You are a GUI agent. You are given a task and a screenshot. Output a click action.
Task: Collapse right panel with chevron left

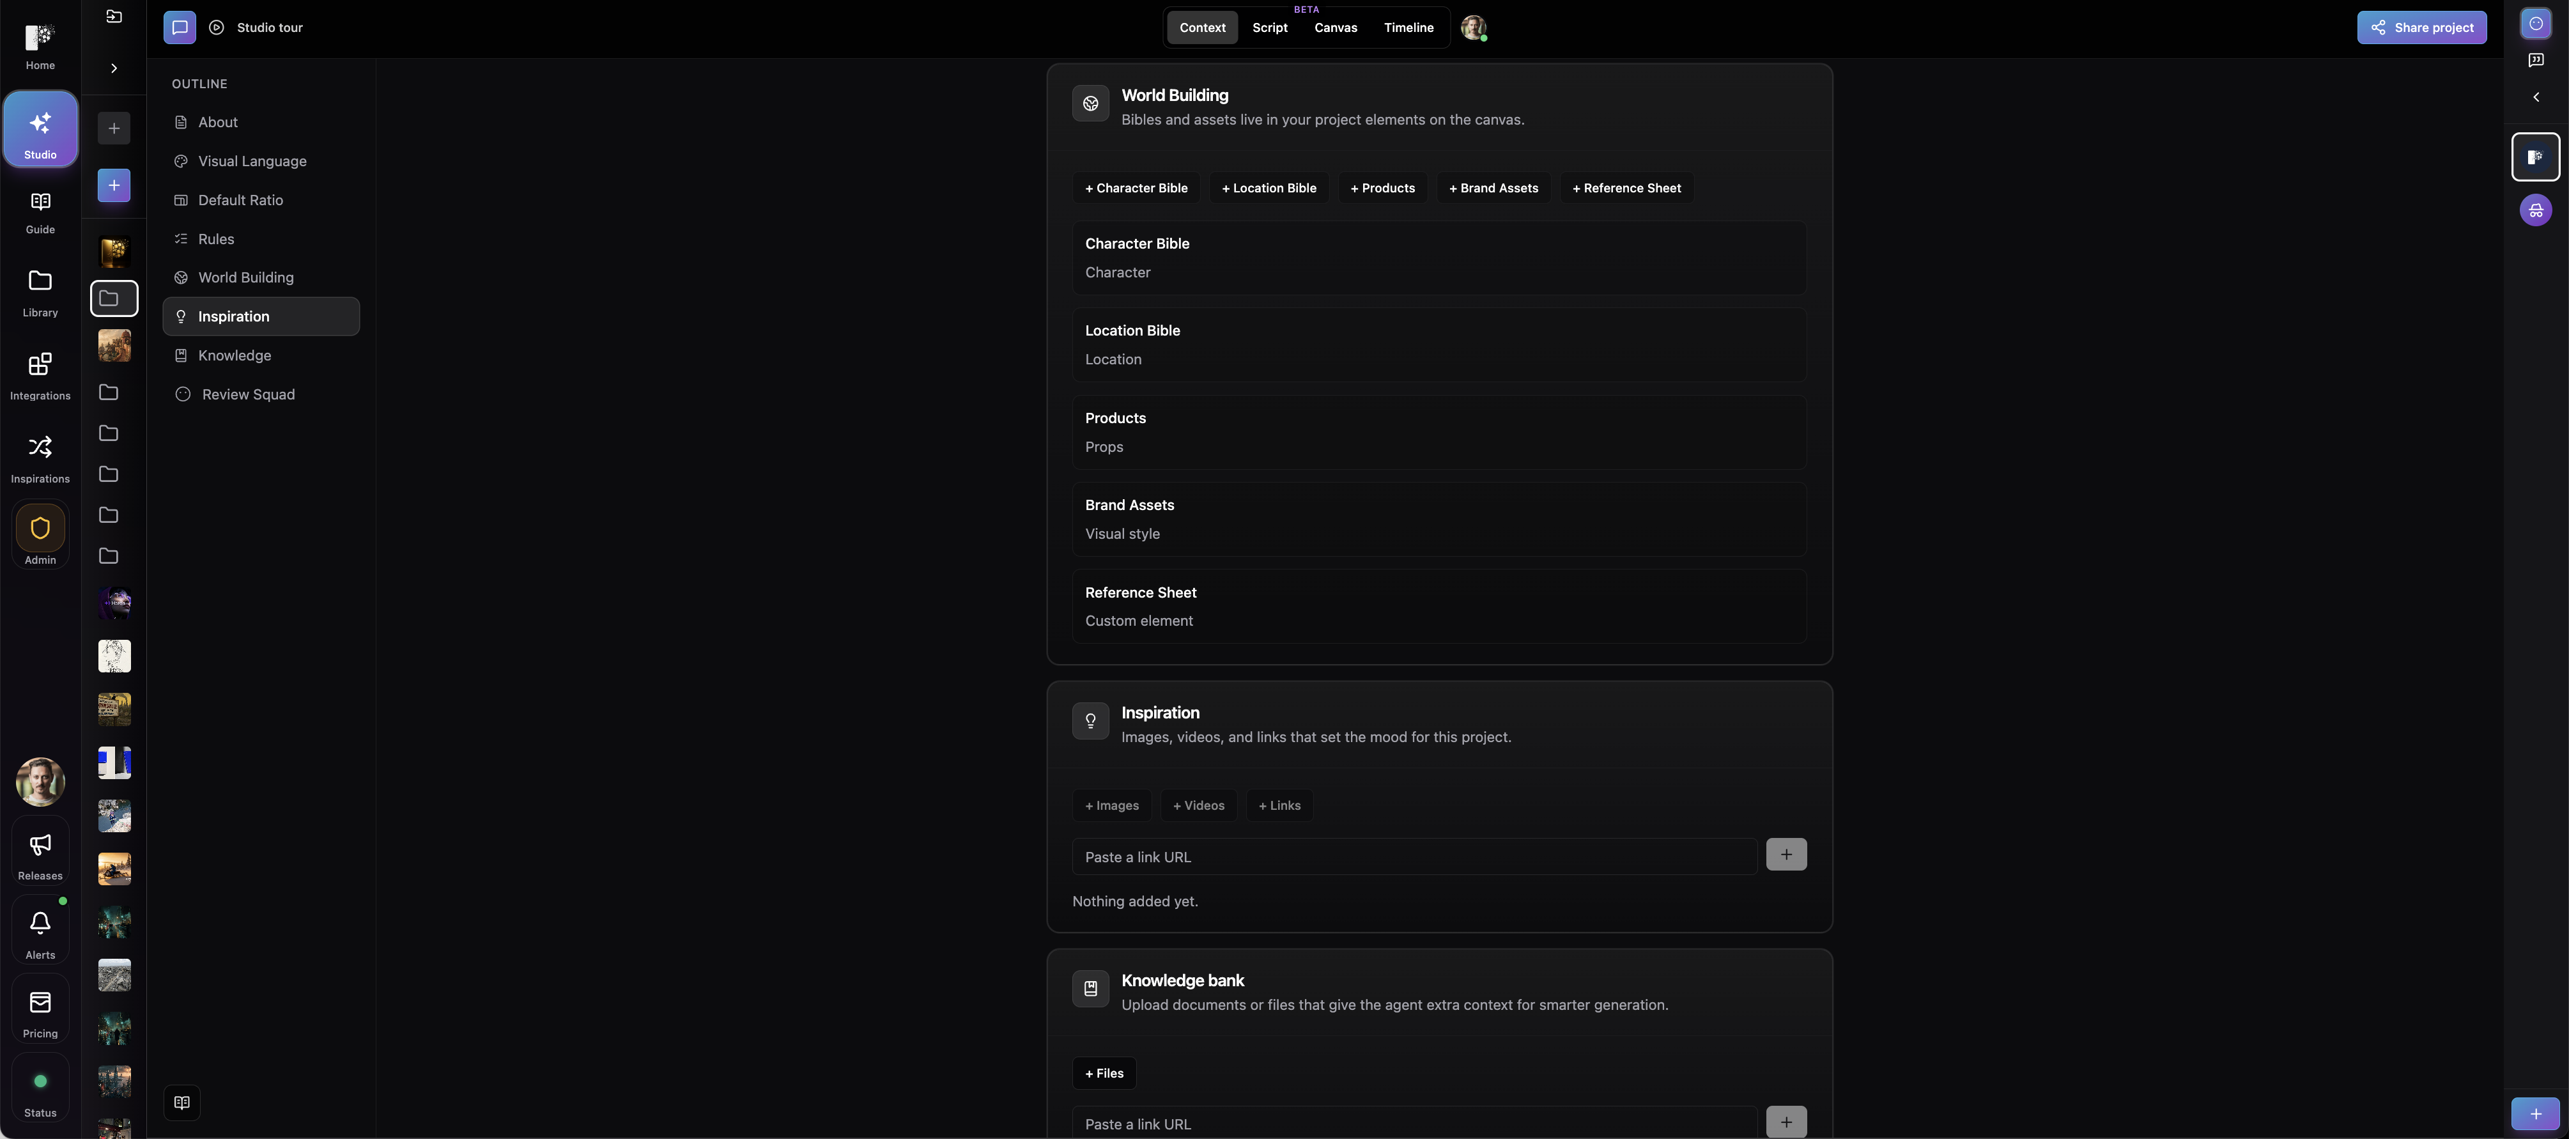[2535, 98]
